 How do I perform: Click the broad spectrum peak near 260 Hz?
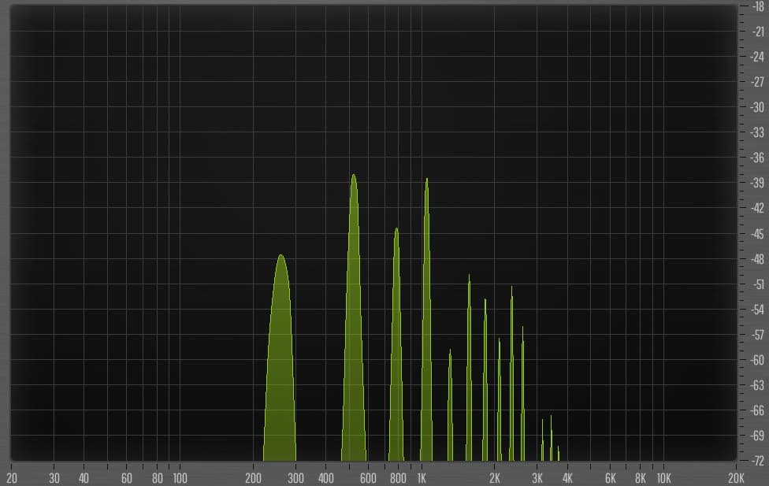coord(280,358)
